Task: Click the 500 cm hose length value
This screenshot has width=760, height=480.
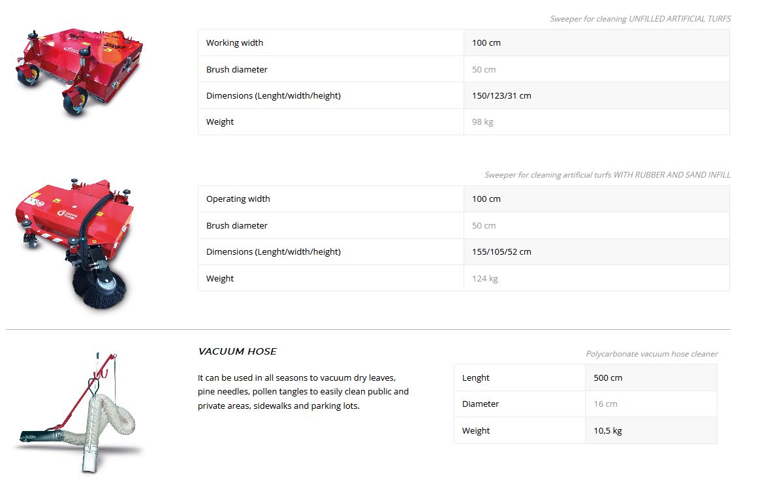Action: [607, 378]
